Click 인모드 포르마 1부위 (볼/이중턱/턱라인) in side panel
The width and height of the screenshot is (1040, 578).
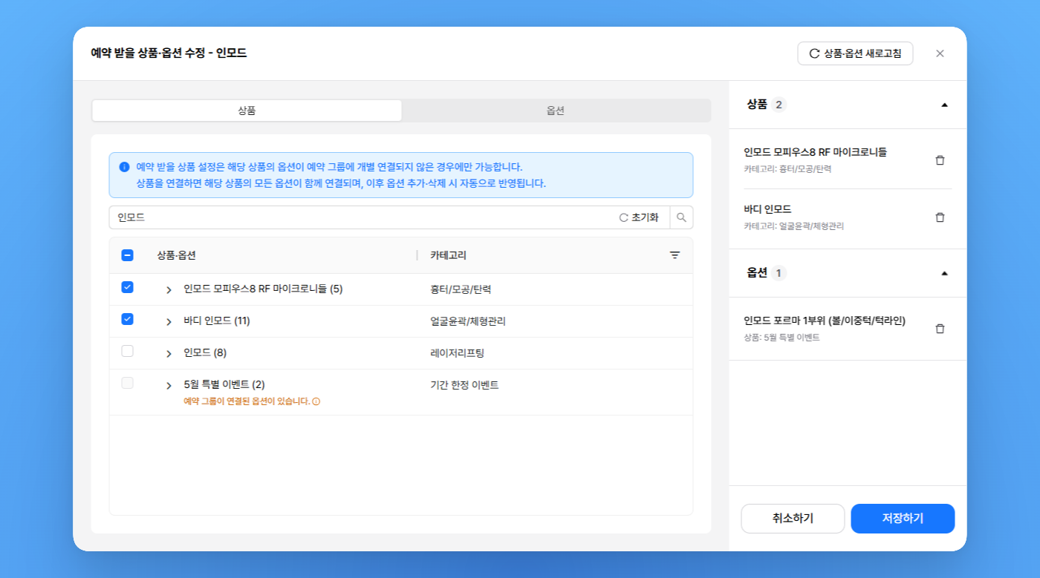[x=825, y=321]
